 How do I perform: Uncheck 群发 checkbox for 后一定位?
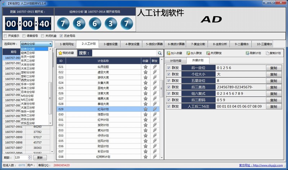click(x=169, y=68)
